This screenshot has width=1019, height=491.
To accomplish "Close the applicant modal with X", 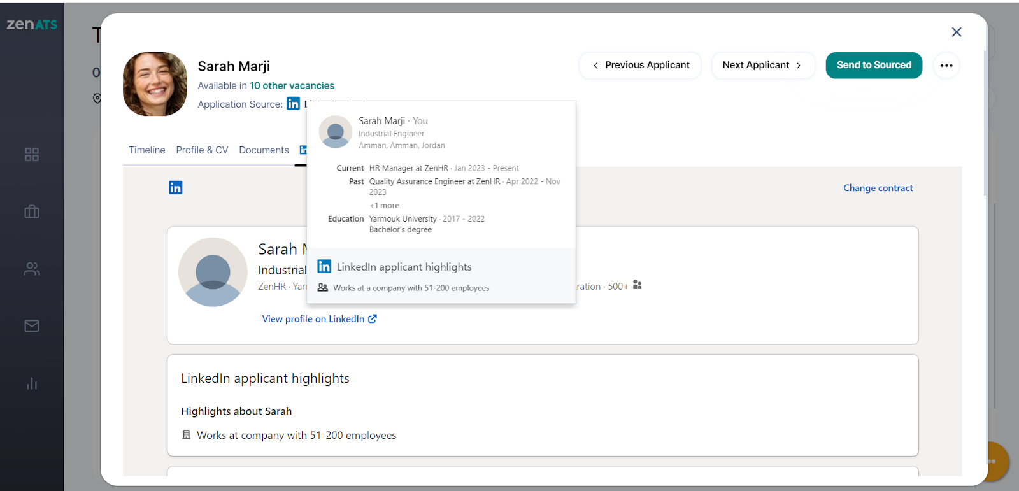I will pyautogui.click(x=956, y=32).
